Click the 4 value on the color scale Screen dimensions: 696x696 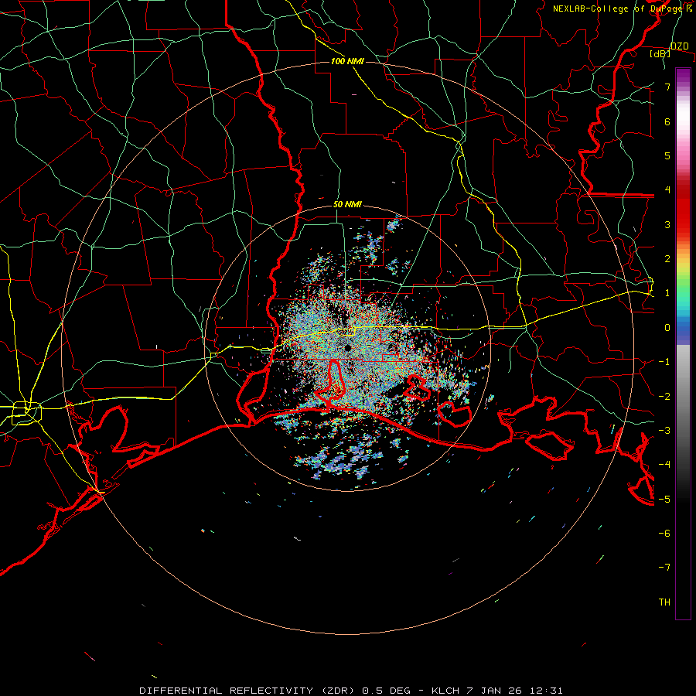[667, 190]
